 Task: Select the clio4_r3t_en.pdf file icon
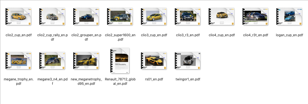click(x=255, y=16)
